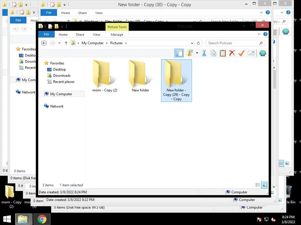Viewport: 301px width, 225px height.
Task: Open Home tab in Pictures window
Action: pyautogui.click(x=63, y=35)
